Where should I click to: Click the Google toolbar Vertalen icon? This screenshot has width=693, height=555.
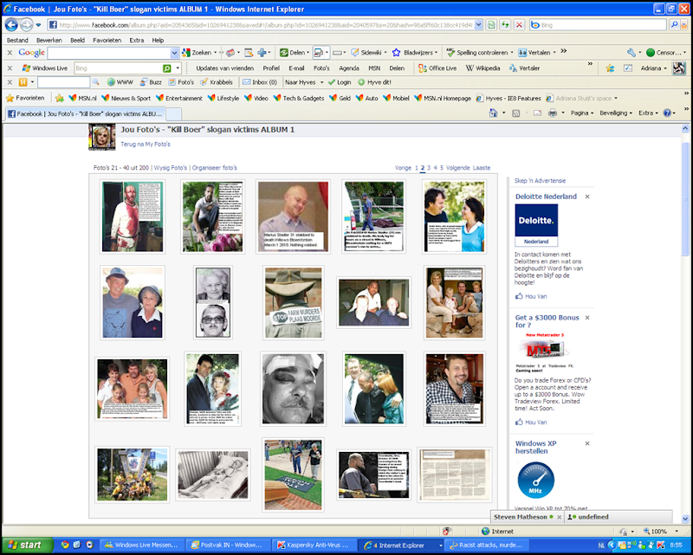pos(522,53)
